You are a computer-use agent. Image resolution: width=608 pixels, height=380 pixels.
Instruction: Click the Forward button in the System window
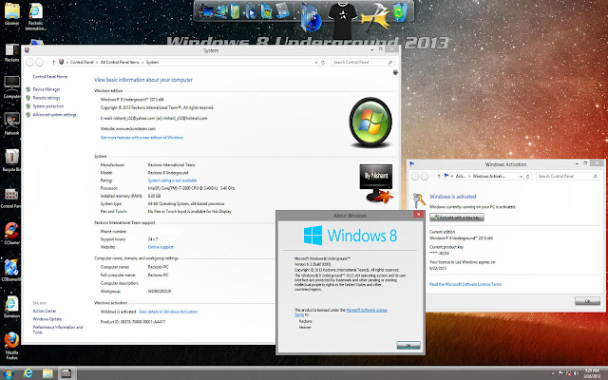tap(39, 63)
